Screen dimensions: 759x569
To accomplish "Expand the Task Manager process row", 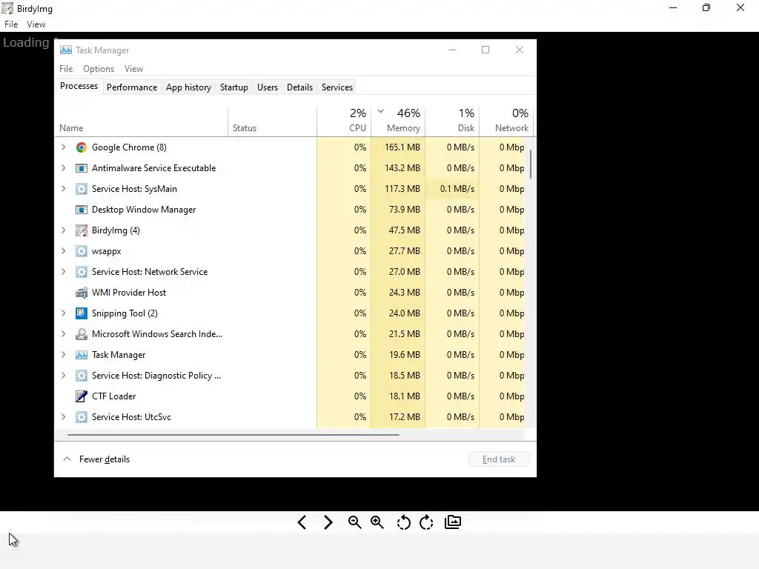I will pyautogui.click(x=64, y=355).
